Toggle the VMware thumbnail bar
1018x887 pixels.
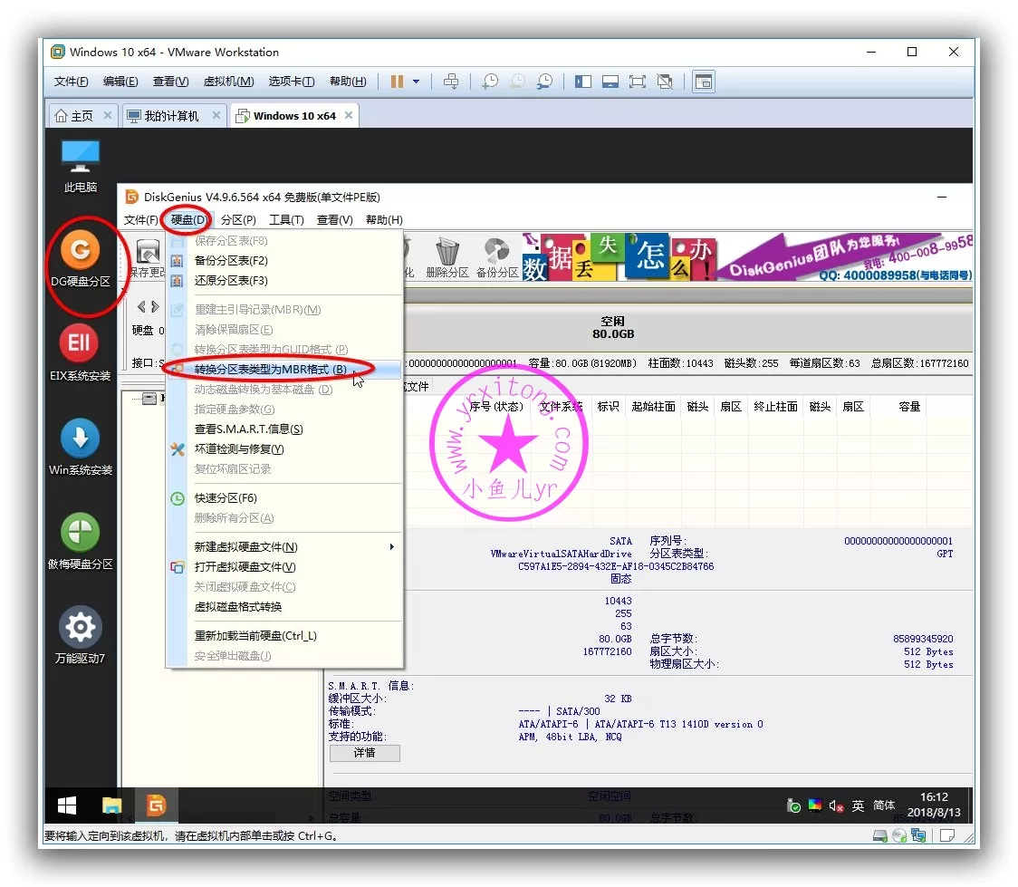[610, 82]
